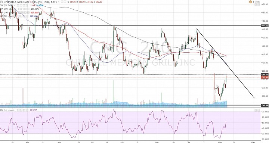
Task: Click the Jun label on time axis
Action: tap(59, 142)
